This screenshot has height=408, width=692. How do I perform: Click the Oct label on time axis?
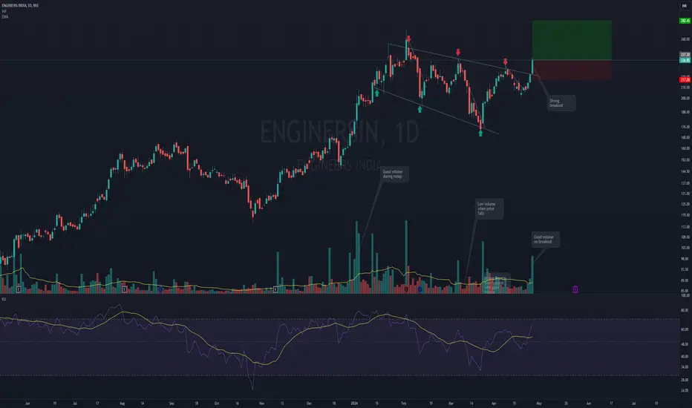coord(217,403)
